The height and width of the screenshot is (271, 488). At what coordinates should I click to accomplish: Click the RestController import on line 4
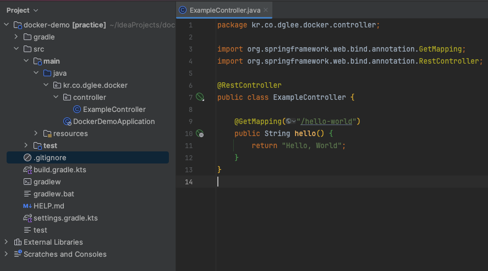(x=448, y=61)
